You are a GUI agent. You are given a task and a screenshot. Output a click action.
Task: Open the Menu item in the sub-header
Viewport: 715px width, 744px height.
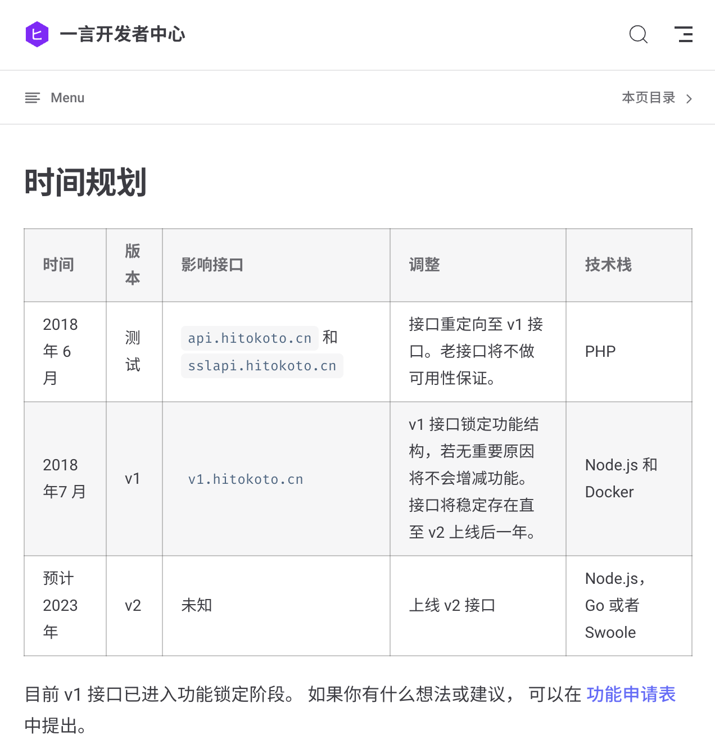[67, 97]
